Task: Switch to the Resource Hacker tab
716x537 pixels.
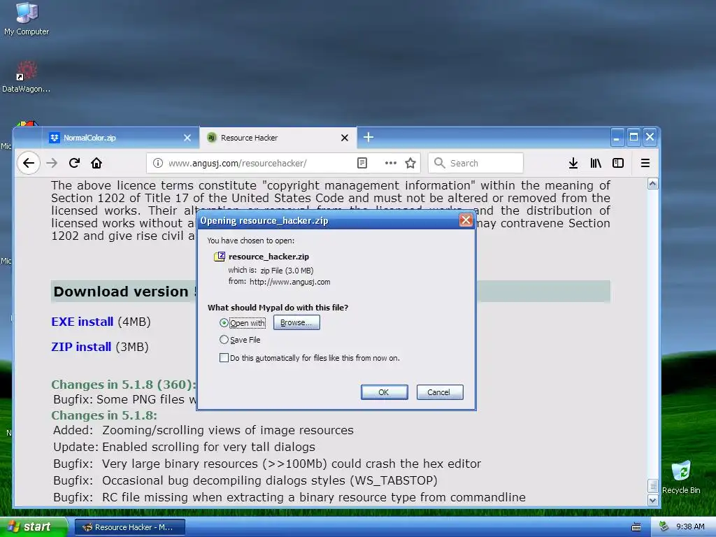Action: click(278, 138)
